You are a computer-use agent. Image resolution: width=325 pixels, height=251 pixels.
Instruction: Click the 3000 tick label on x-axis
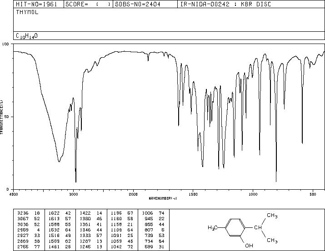(x=73, y=194)
